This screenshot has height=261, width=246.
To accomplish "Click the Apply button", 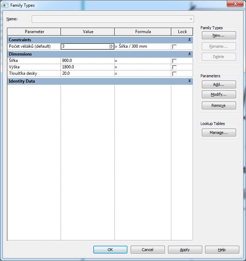I will click(185, 250).
